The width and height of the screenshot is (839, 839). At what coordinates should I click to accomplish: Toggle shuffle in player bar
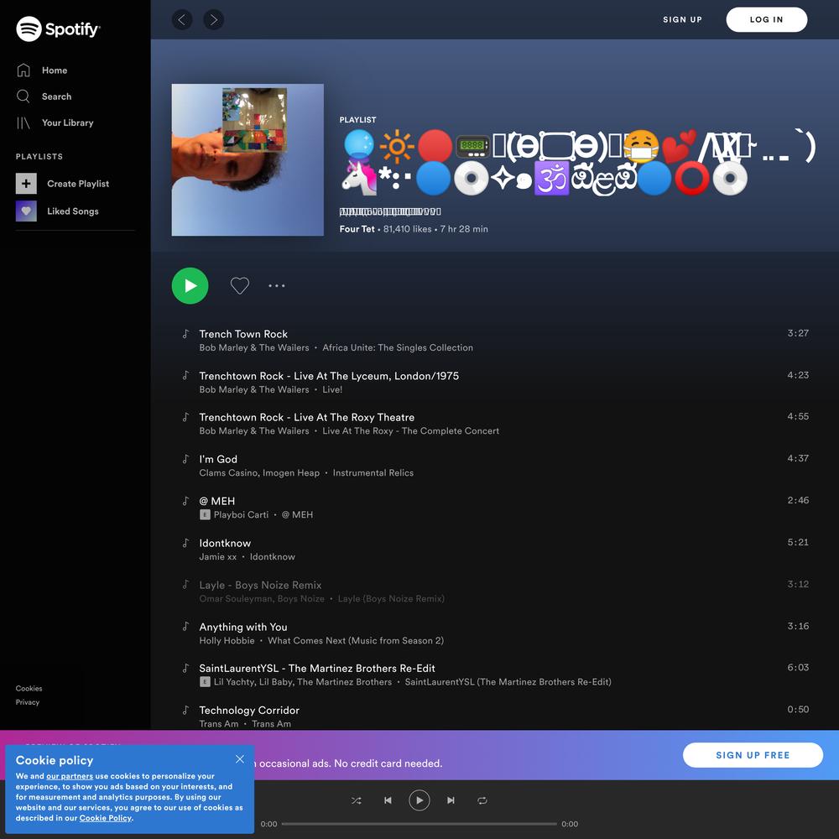(x=357, y=800)
